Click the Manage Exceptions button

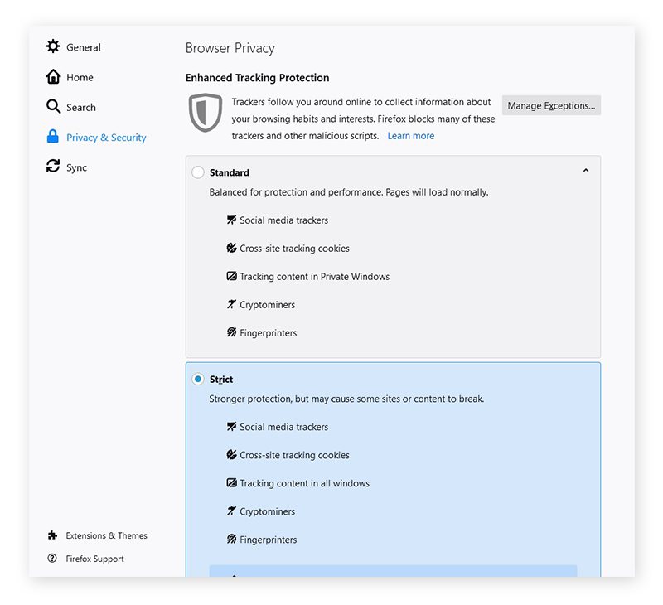click(550, 105)
